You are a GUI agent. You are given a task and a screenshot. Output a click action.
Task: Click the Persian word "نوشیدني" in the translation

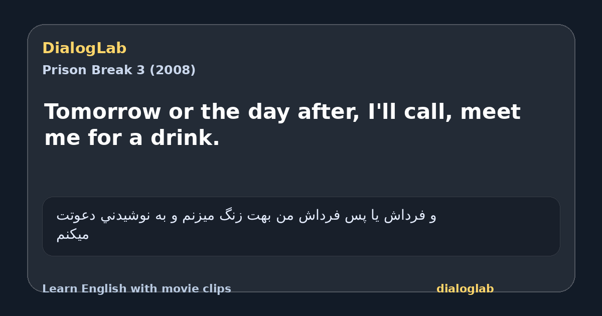point(126,216)
